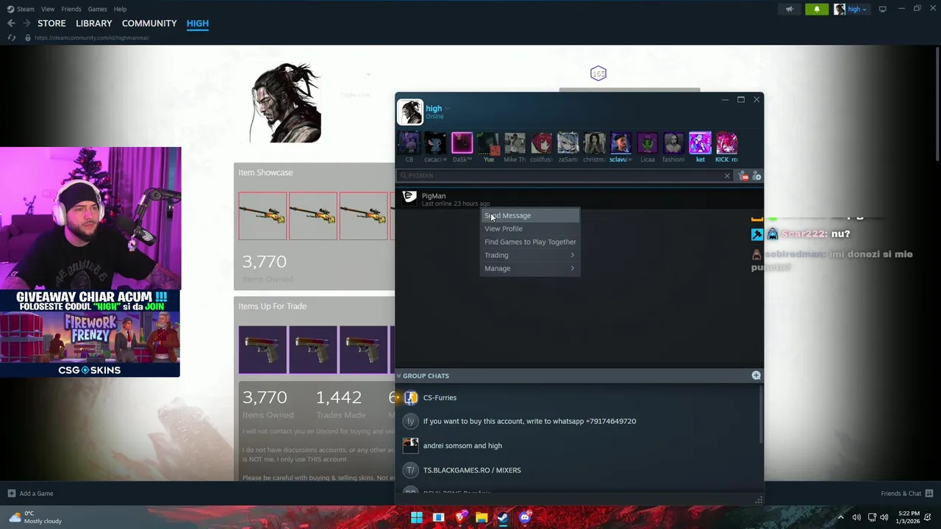The height and width of the screenshot is (529, 941).
Task: Open the weather widget Mostly cloudy
Action: tap(35, 517)
